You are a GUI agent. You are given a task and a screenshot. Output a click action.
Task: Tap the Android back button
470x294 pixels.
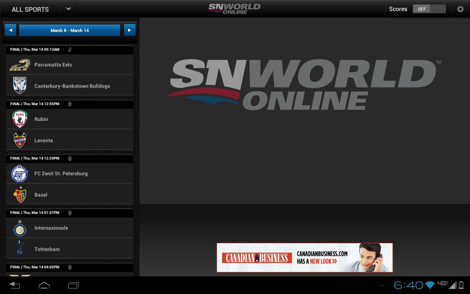[x=14, y=285]
